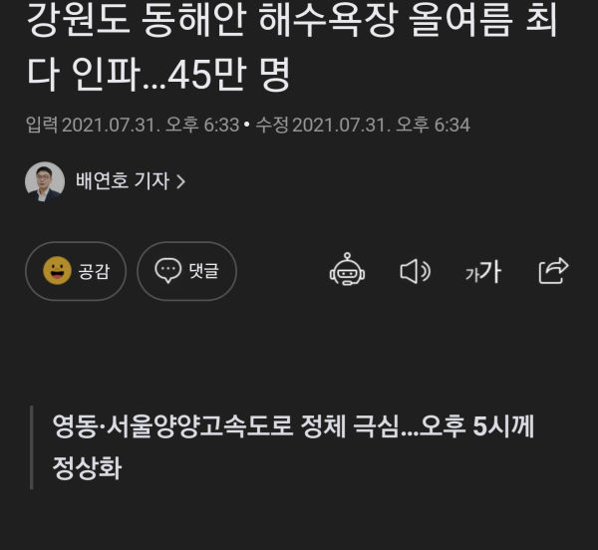This screenshot has width=598, height=550.
Task: Click the 댓글 label text
Action: (203, 271)
